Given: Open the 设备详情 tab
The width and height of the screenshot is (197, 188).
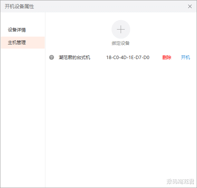Looking at the screenshot, I should (17, 30).
